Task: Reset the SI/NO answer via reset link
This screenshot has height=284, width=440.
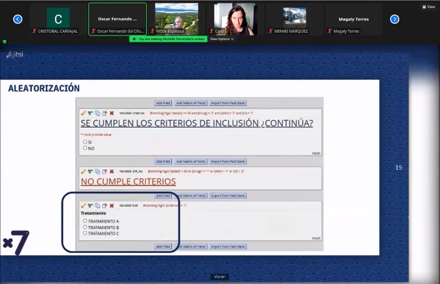Action: click(316, 153)
